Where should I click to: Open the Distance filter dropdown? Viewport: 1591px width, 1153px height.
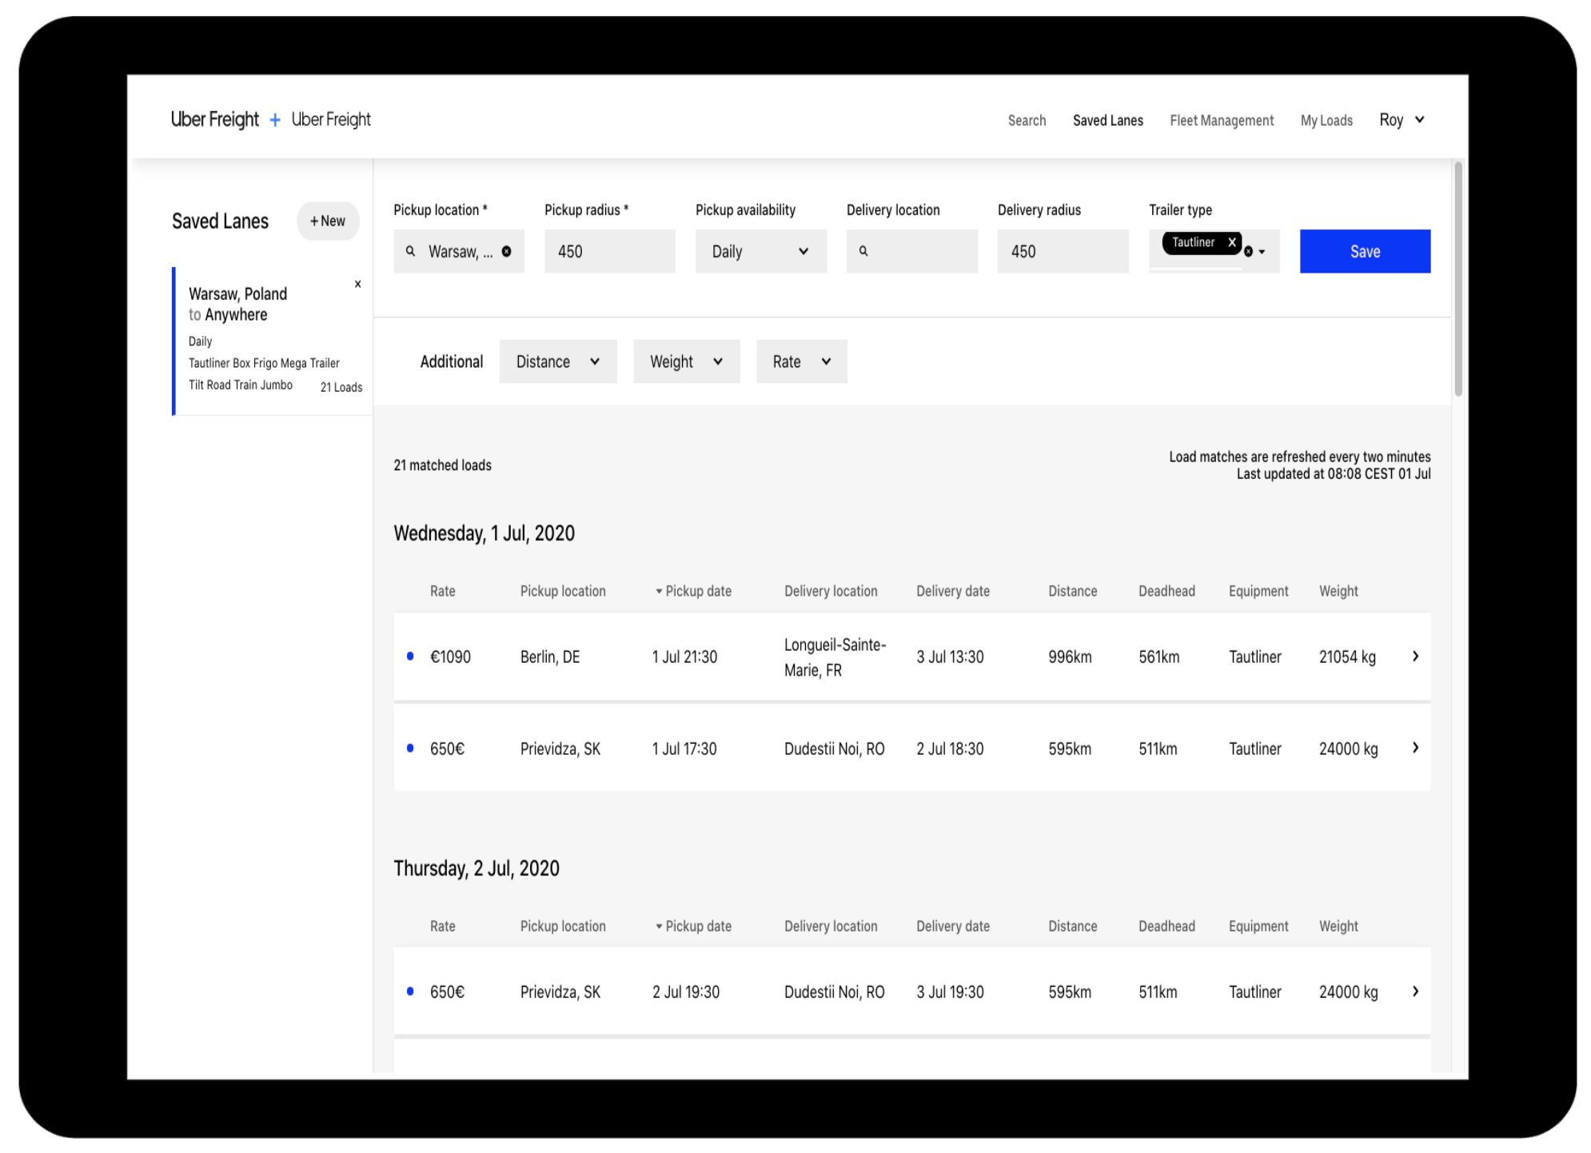click(558, 361)
